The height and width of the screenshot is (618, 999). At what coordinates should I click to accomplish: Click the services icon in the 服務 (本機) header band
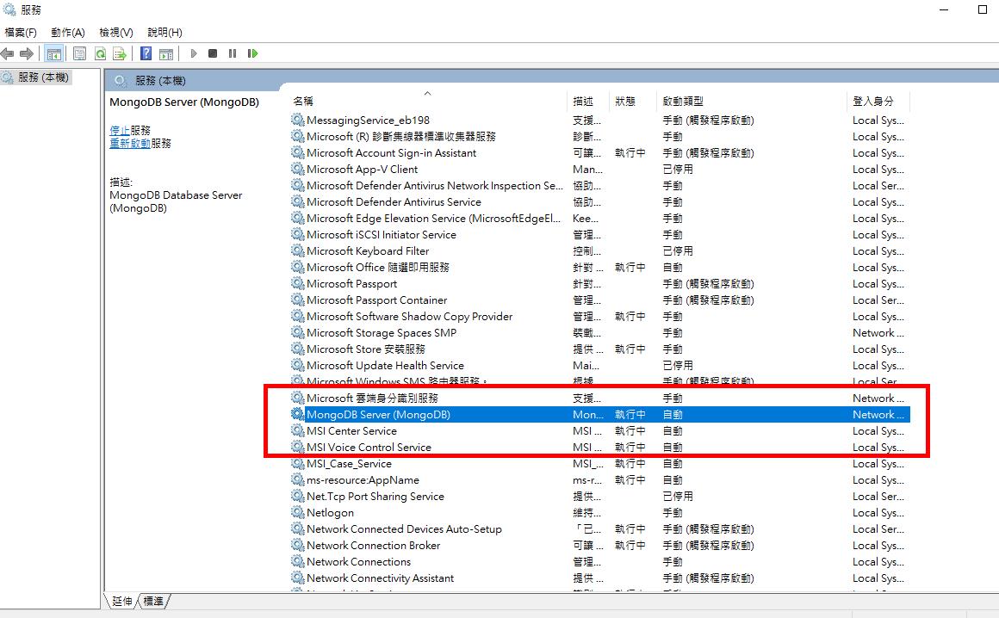(120, 81)
